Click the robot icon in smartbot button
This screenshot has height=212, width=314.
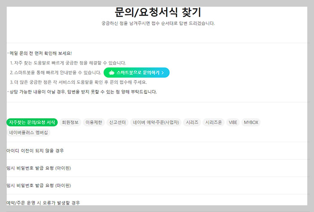[111, 72]
